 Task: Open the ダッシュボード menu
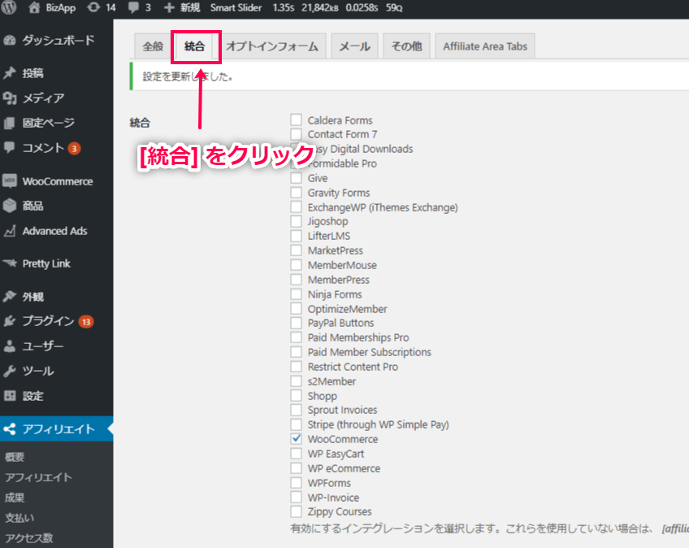coord(56,41)
